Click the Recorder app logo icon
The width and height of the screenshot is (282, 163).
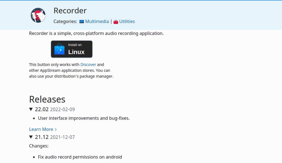pyautogui.click(x=38, y=15)
